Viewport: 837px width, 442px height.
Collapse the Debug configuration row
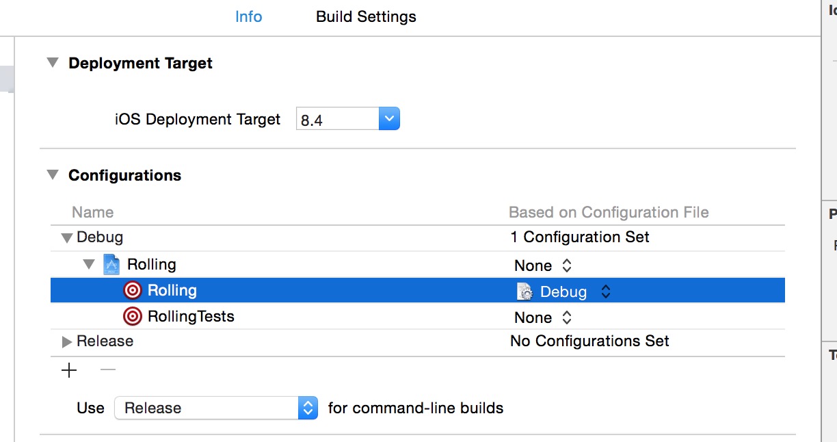(66, 238)
